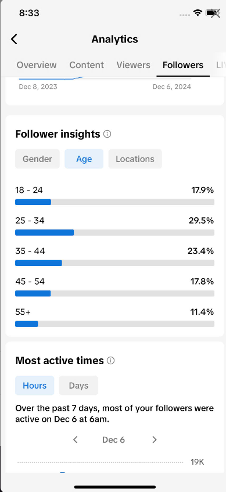226x492 pixels.
Task: Select the Age filter
Action: point(84,159)
